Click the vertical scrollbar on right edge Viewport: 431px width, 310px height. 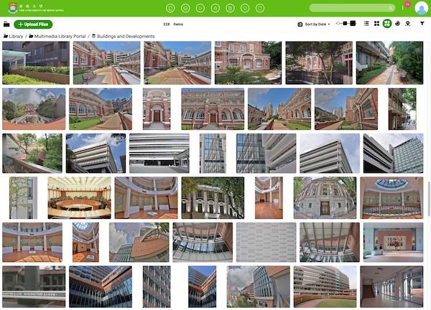coord(429,199)
